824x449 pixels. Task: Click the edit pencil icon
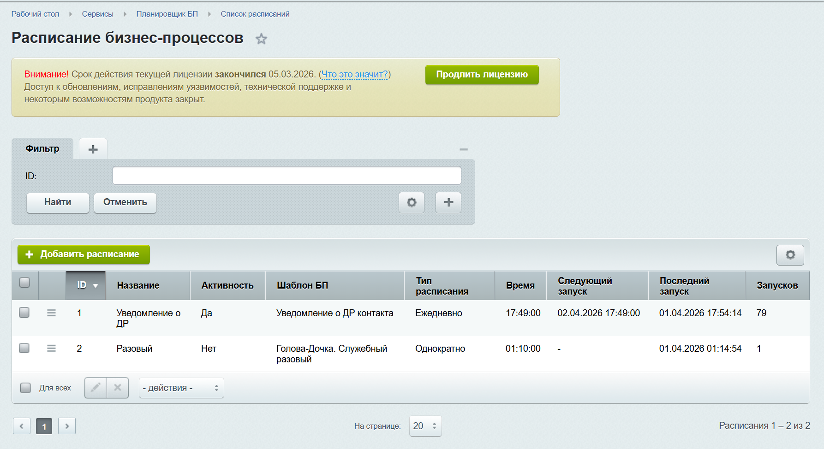96,388
